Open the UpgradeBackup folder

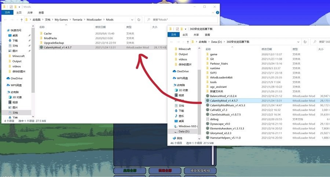(x=54, y=43)
